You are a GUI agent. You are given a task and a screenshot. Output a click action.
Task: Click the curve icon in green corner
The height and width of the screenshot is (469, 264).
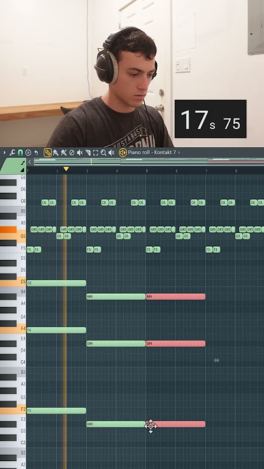tap(23, 163)
